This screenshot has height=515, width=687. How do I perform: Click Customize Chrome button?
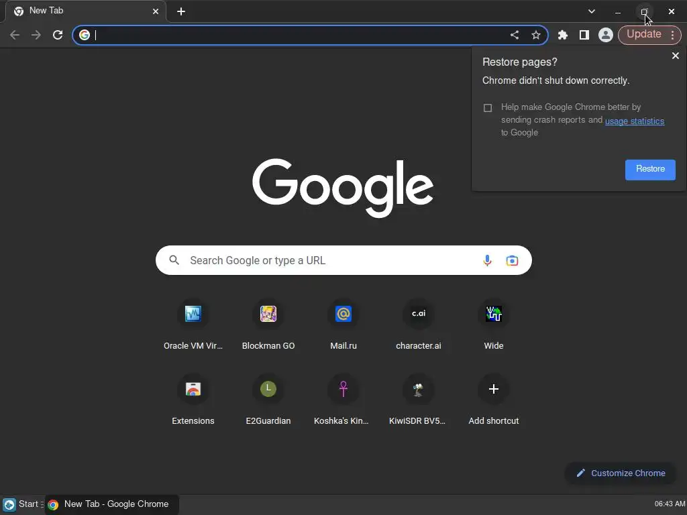pos(621,473)
